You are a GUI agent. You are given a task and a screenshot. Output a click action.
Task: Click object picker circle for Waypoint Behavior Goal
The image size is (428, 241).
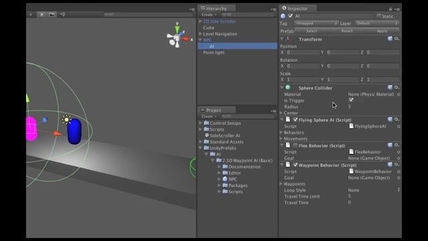(399, 178)
